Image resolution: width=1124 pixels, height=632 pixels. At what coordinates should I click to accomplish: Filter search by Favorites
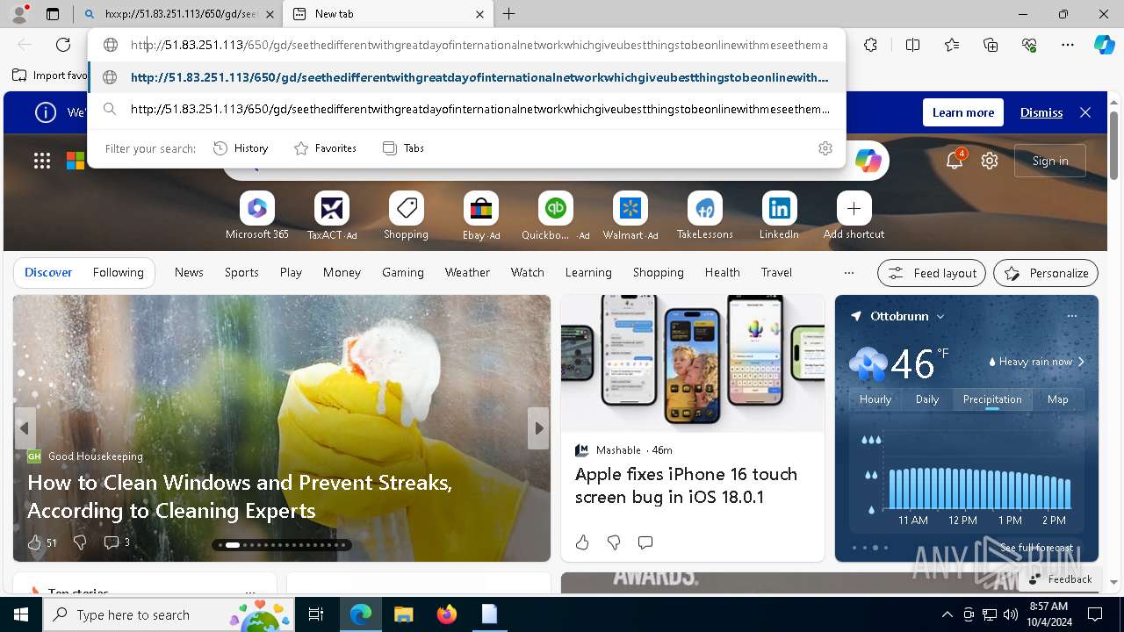(325, 148)
